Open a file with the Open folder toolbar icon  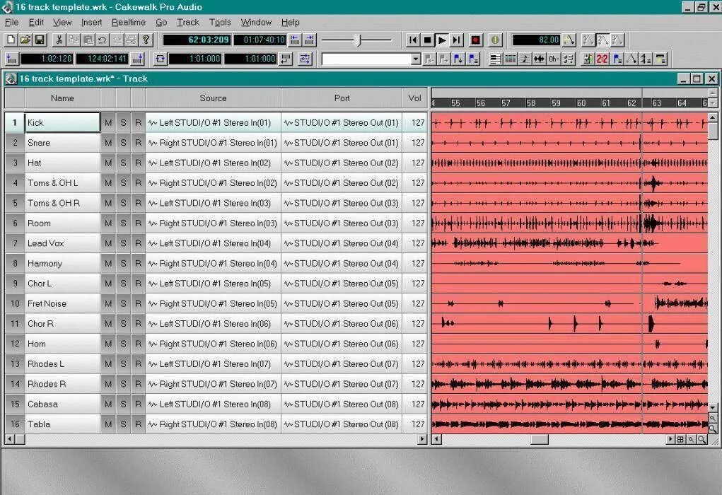pyautogui.click(x=25, y=40)
